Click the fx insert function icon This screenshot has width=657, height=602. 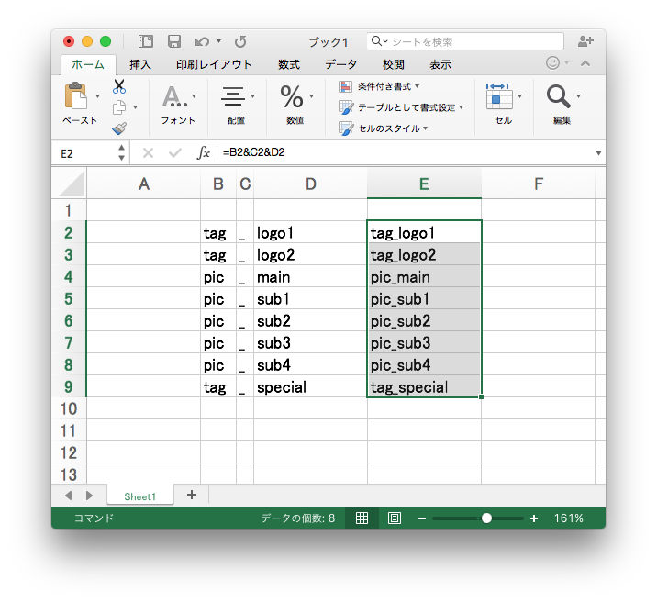pos(203,153)
